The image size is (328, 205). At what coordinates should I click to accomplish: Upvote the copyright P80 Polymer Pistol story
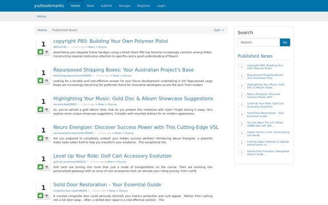pos(41,51)
